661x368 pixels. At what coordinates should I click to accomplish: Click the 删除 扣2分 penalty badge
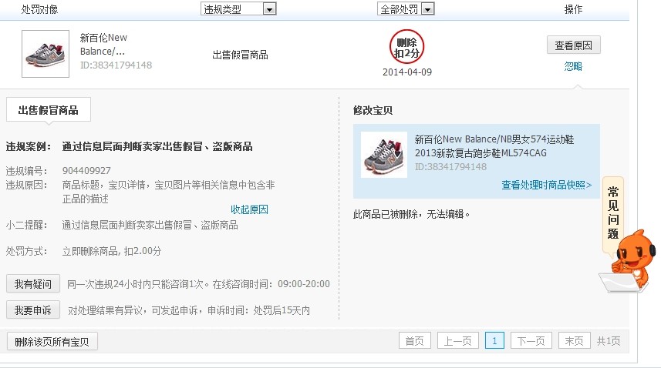[x=406, y=47]
